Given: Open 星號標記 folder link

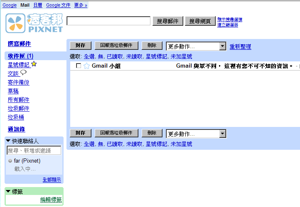Looking at the screenshot, I should pyautogui.click(x=18, y=65).
